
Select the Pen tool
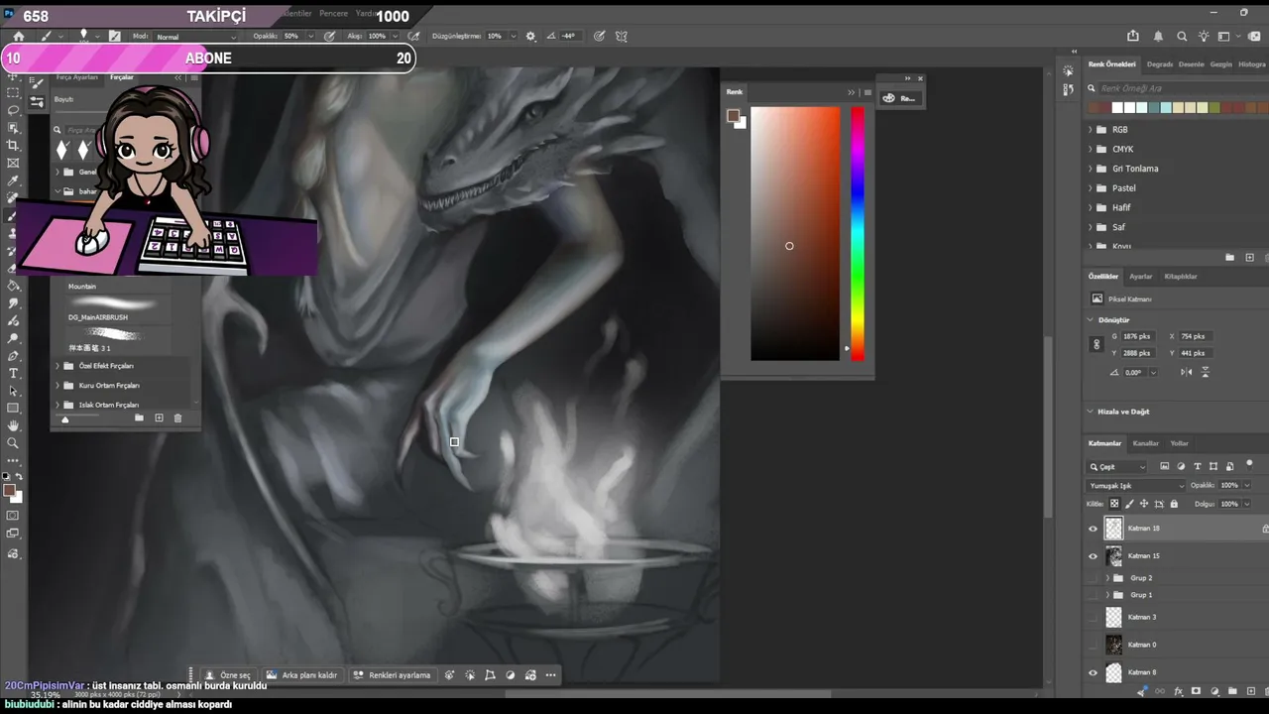click(x=14, y=356)
